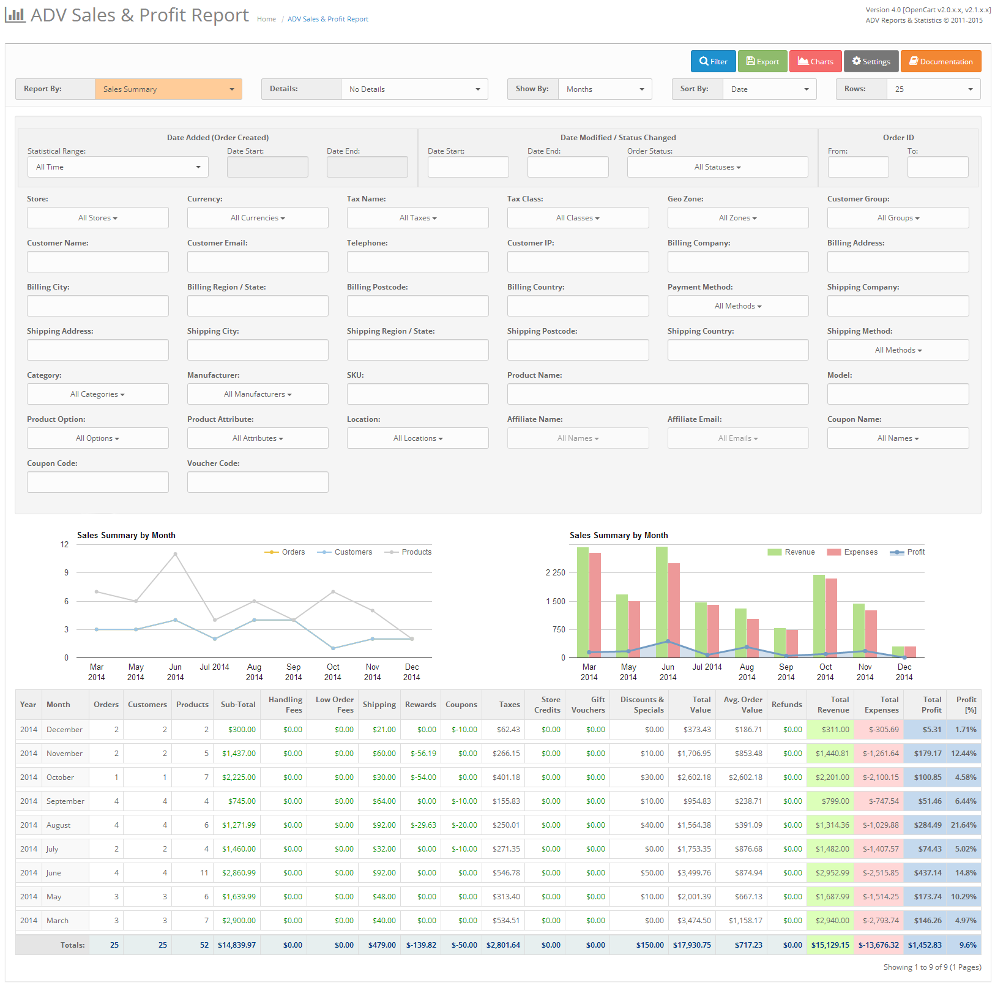
Task: Click the Customer Name input field
Action: 98,262
